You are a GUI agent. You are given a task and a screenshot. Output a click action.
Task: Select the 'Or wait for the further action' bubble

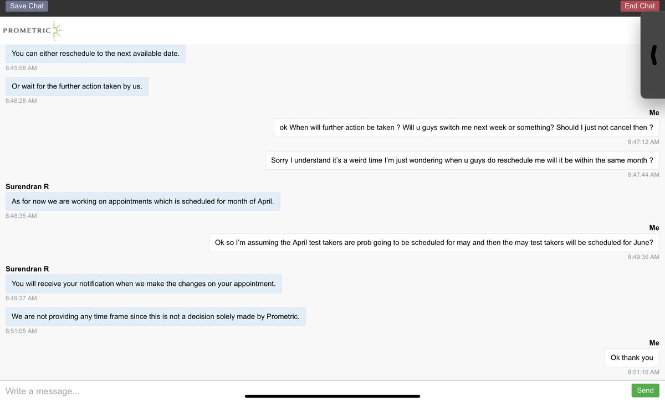tap(77, 86)
